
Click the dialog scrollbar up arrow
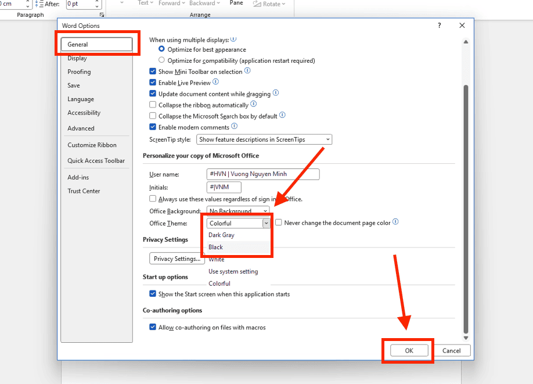coord(466,42)
